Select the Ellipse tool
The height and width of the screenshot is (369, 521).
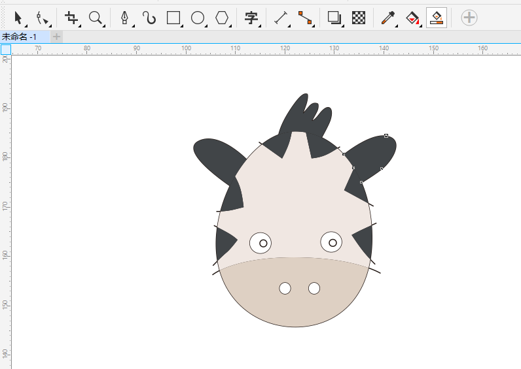click(198, 18)
